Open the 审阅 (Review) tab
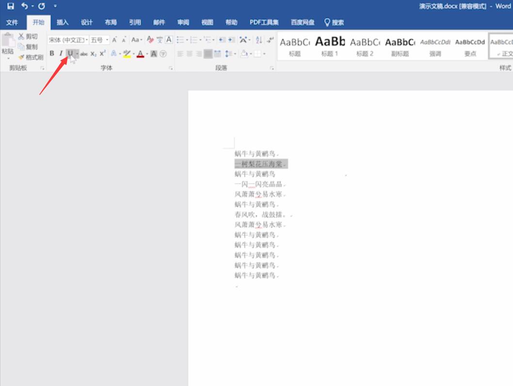Viewport: 513px width, 386px height. [183, 22]
